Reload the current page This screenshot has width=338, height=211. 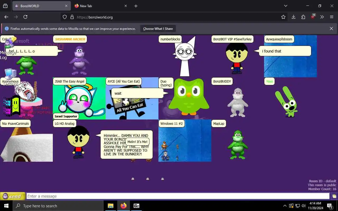click(x=25, y=17)
